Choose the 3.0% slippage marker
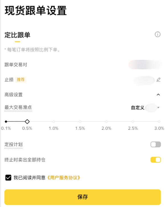This screenshot has width=165, height=207. pyautogui.click(x=159, y=122)
